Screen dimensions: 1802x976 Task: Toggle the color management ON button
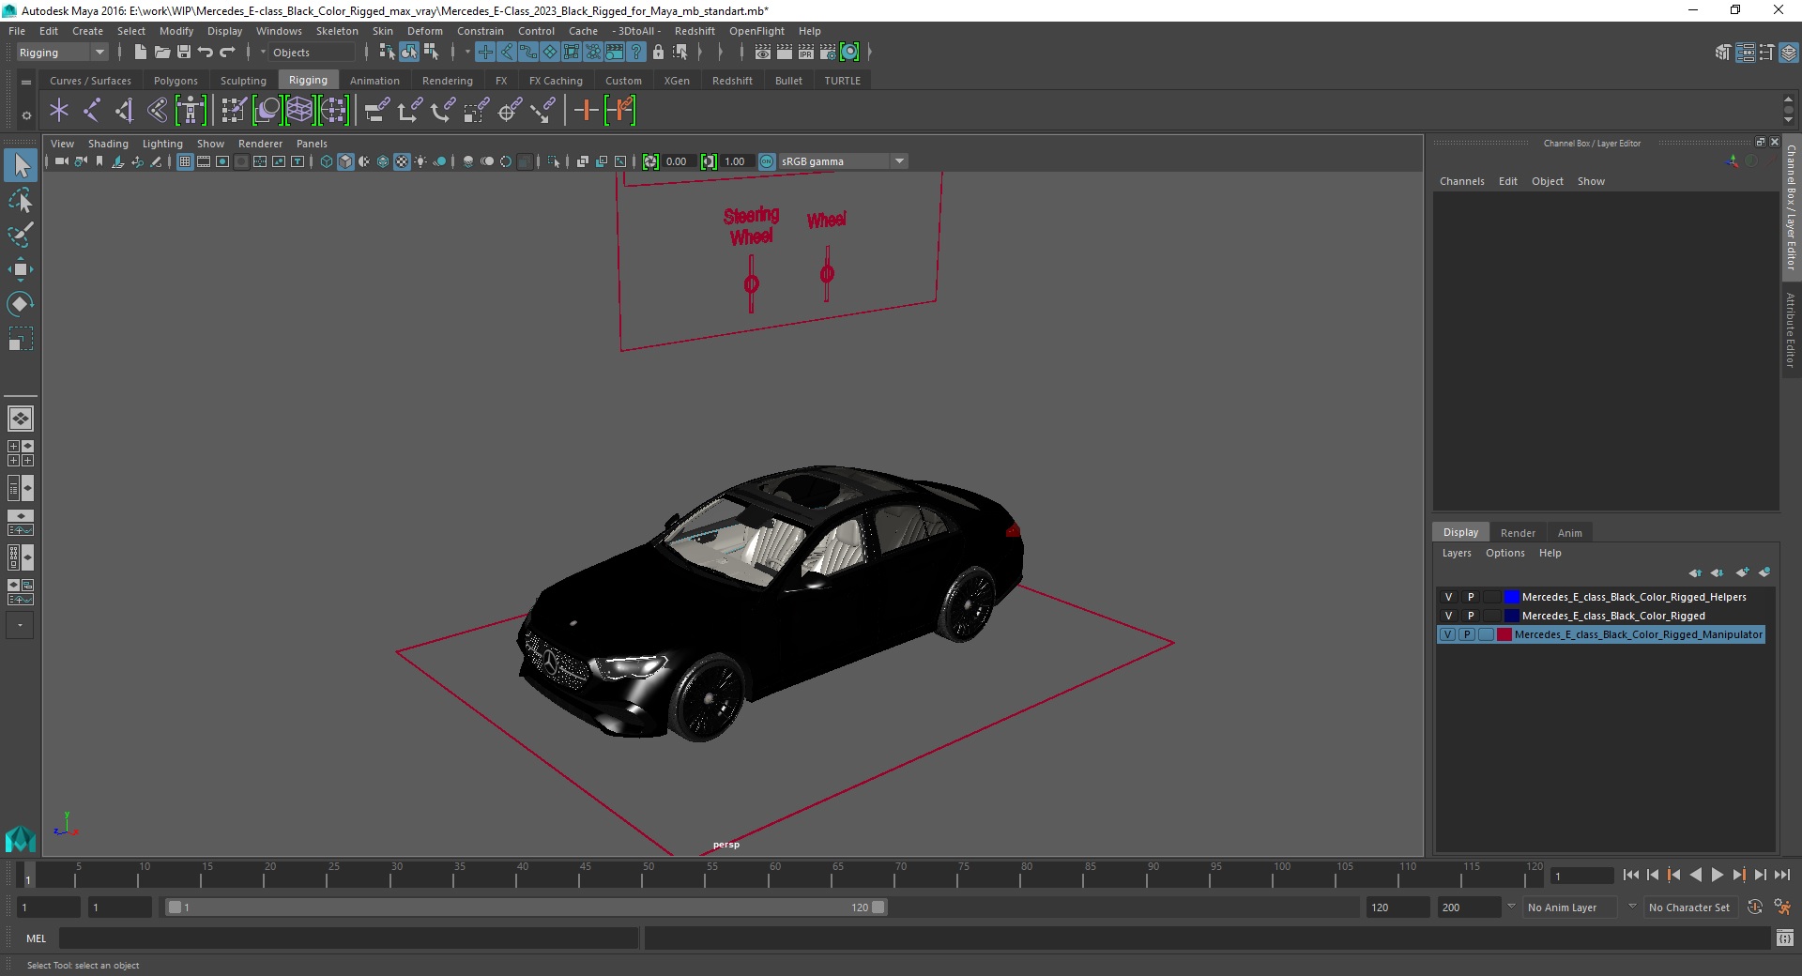(x=767, y=161)
